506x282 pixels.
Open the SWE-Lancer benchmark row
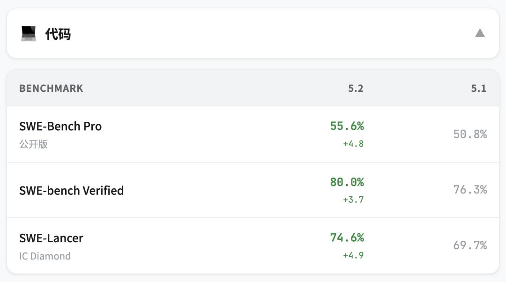tap(51, 238)
